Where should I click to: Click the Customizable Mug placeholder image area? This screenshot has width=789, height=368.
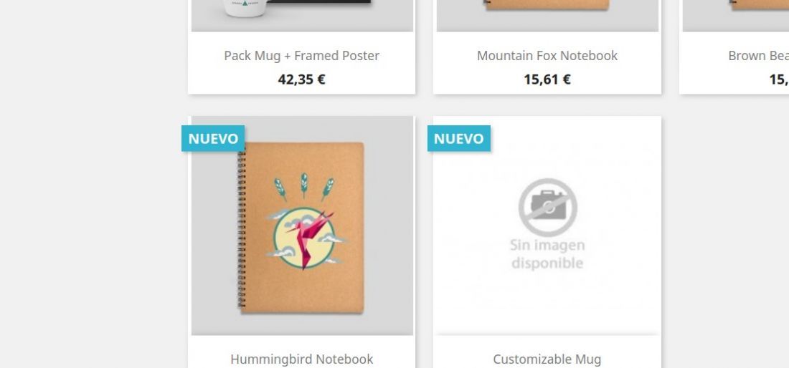(547, 226)
